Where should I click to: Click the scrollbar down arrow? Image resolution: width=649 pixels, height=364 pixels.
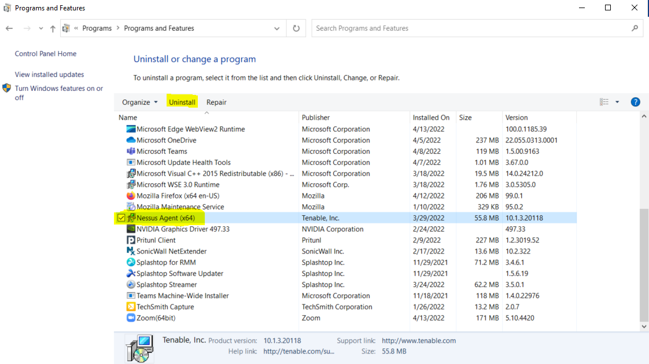pyautogui.click(x=644, y=327)
